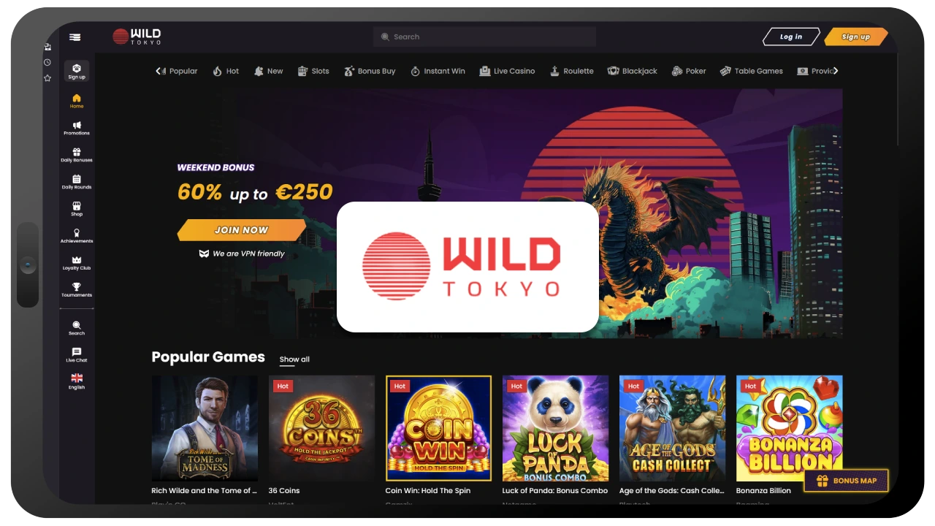935x526 pixels.
Task: Select the Live Casino category
Action: pos(507,71)
